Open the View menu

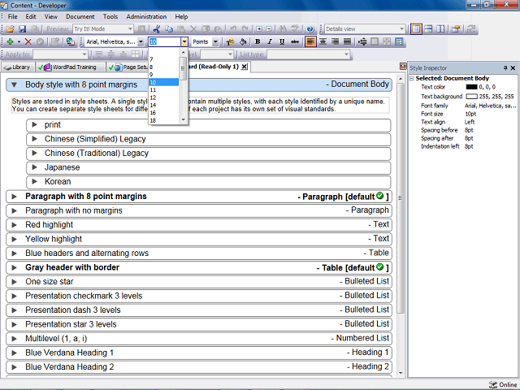(x=51, y=16)
